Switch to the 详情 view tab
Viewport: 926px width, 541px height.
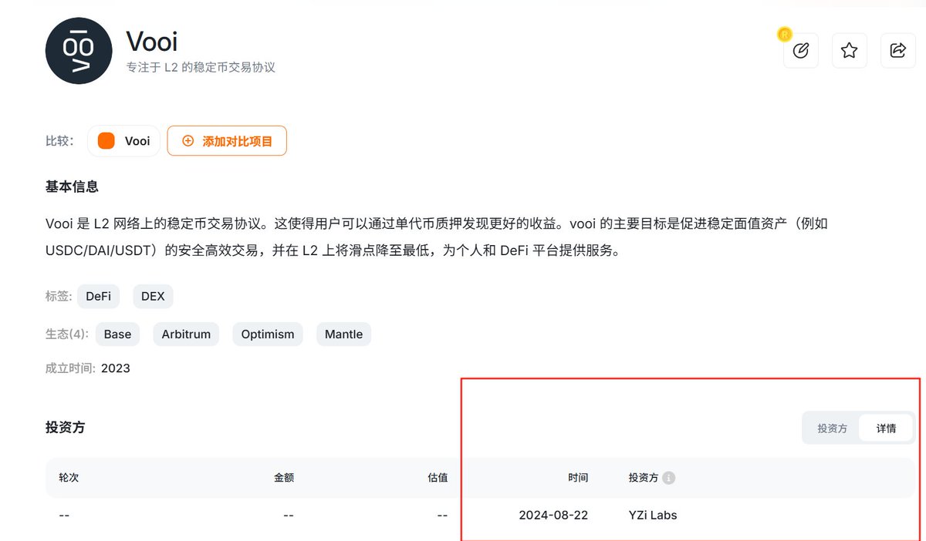(886, 428)
